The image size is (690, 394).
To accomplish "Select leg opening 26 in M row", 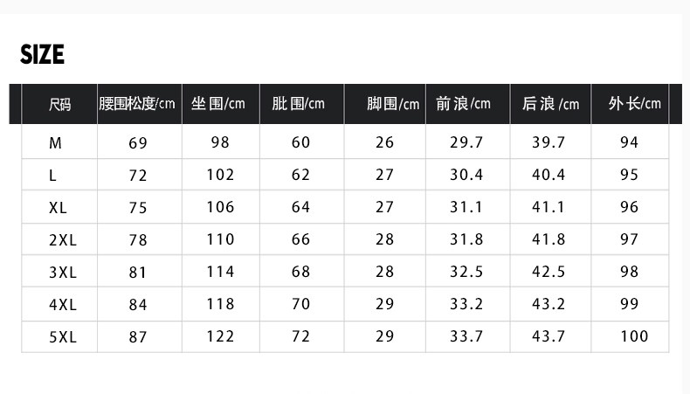I will click(x=384, y=142).
